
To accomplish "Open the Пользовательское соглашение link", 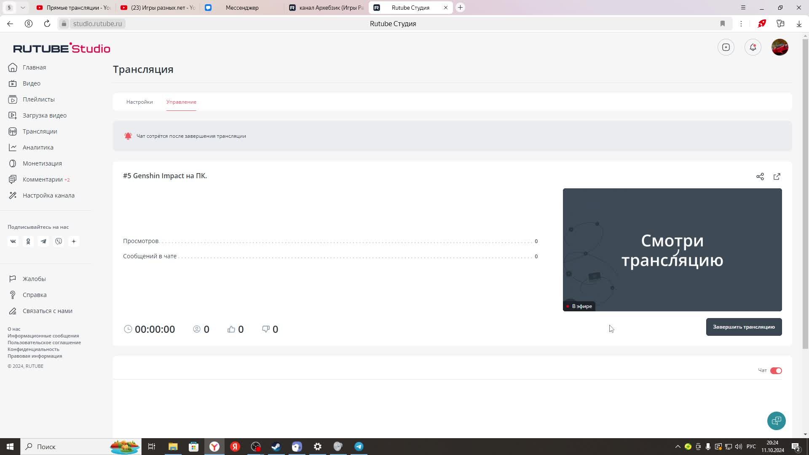I will coord(44,343).
